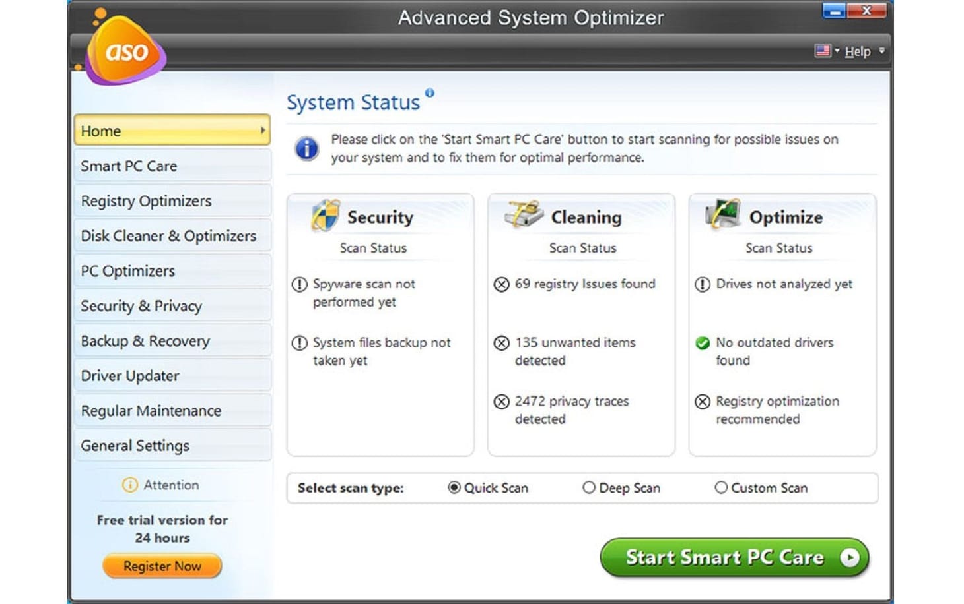964x604 pixels.
Task: Click the Security shield icon
Action: click(325, 216)
